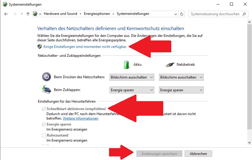Open Hardware und Sound breadcrumb
The image size is (252, 160).
tap(60, 14)
